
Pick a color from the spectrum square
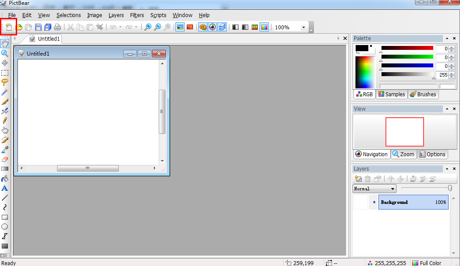tap(365, 72)
